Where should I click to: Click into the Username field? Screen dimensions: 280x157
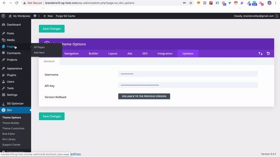click(188, 74)
